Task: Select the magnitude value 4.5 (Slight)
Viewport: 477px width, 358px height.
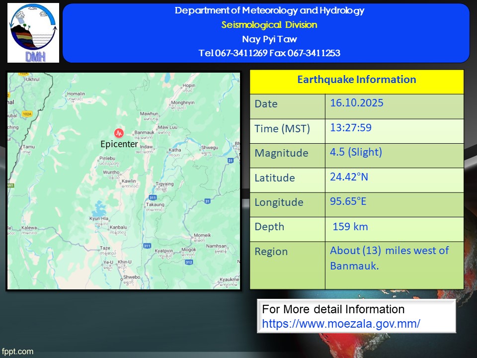Action: point(356,152)
